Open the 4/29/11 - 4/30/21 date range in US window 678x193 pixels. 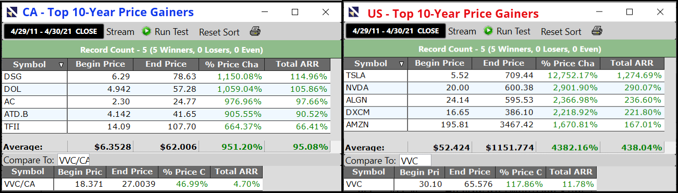click(396, 31)
